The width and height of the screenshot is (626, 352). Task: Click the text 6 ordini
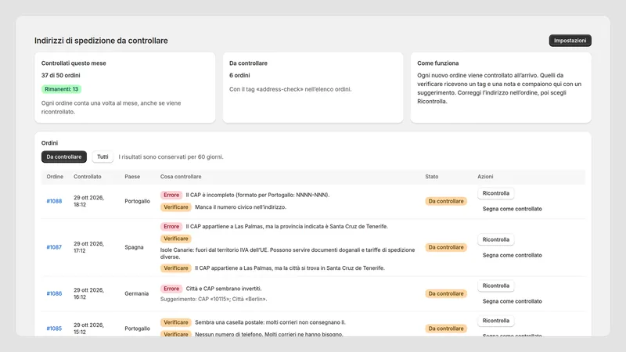pyautogui.click(x=239, y=75)
